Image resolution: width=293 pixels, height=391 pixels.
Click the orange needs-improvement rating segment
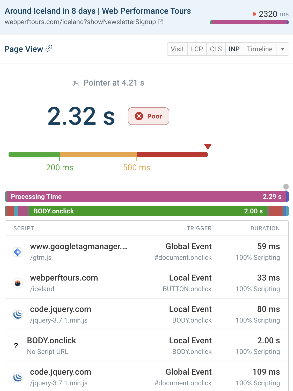click(98, 155)
